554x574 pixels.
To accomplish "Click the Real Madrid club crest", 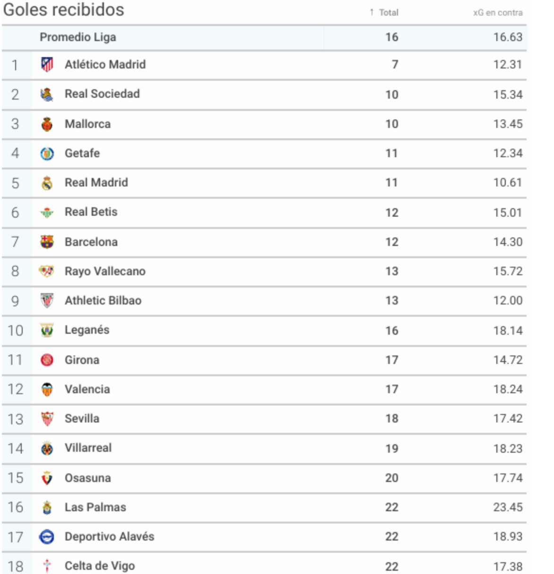I will click(x=47, y=183).
